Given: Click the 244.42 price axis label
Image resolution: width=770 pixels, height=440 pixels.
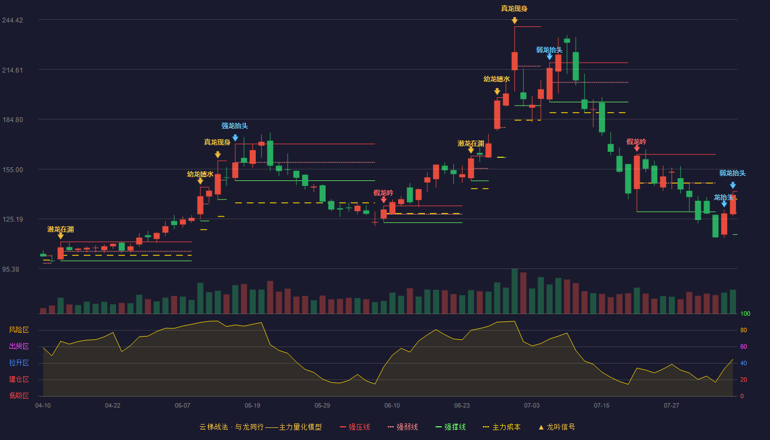Looking at the screenshot, I should click(12, 20).
